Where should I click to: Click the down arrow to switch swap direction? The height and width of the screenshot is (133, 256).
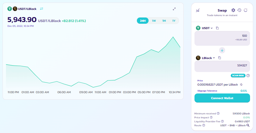tap(222, 50)
